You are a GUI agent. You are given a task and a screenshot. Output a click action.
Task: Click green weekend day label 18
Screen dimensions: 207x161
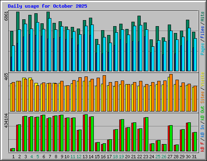pos(115,157)
